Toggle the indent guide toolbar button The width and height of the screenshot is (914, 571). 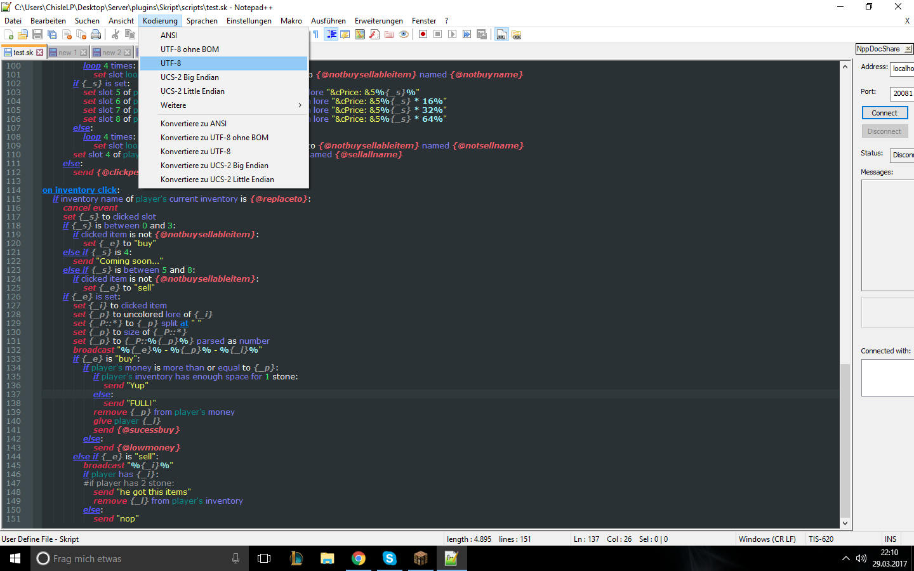[x=331, y=35]
